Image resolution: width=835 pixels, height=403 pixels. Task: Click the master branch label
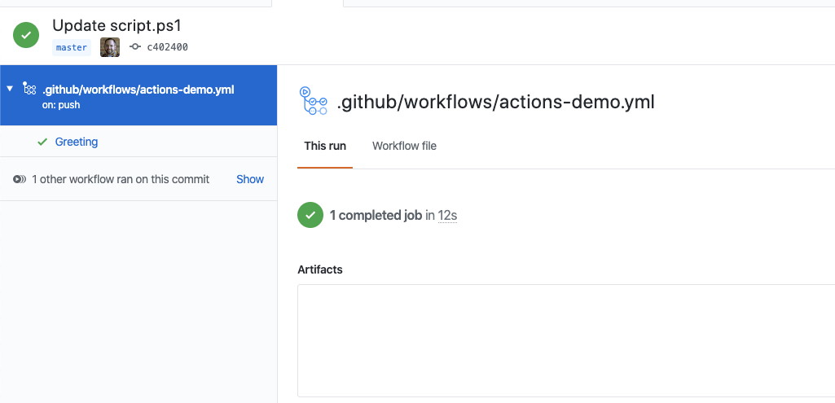click(72, 47)
